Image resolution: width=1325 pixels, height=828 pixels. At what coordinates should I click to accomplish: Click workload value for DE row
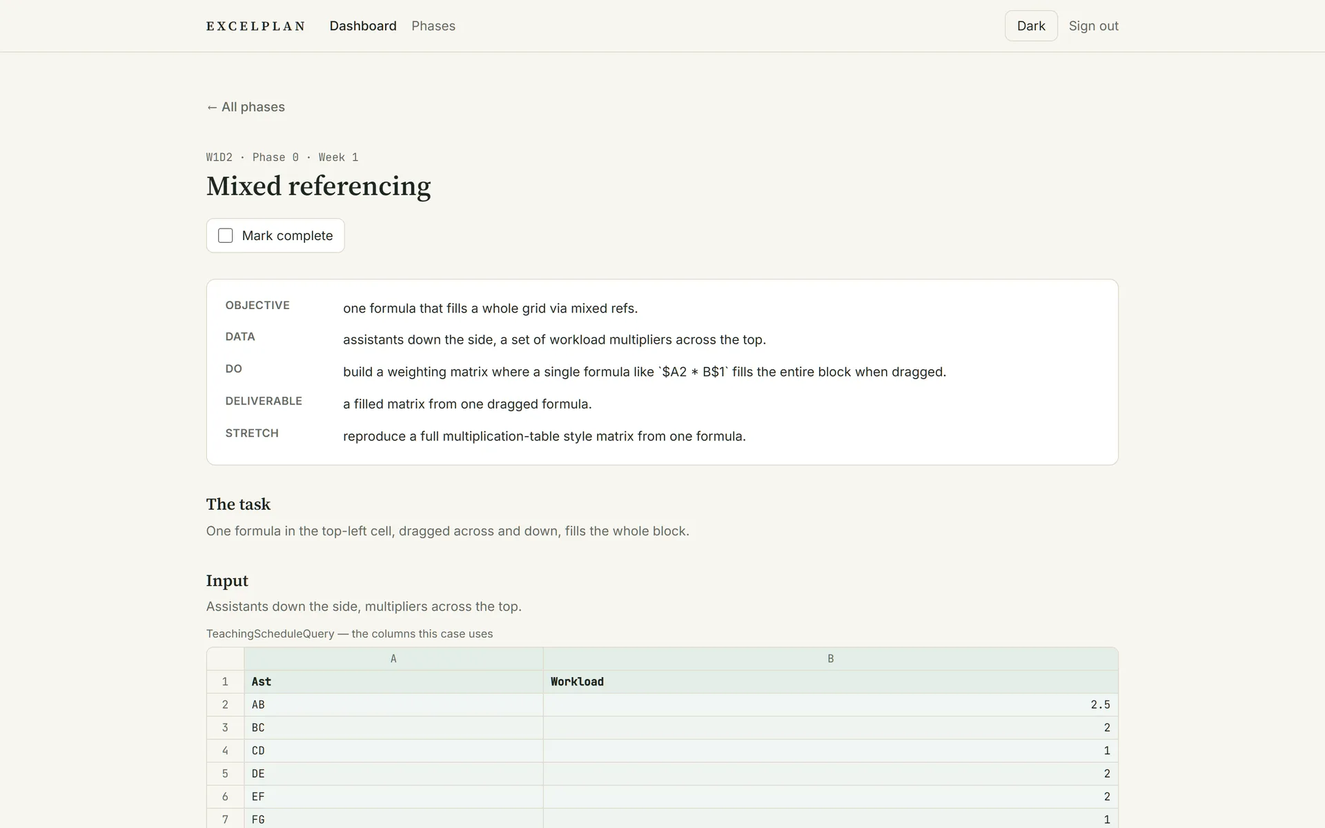pyautogui.click(x=831, y=773)
